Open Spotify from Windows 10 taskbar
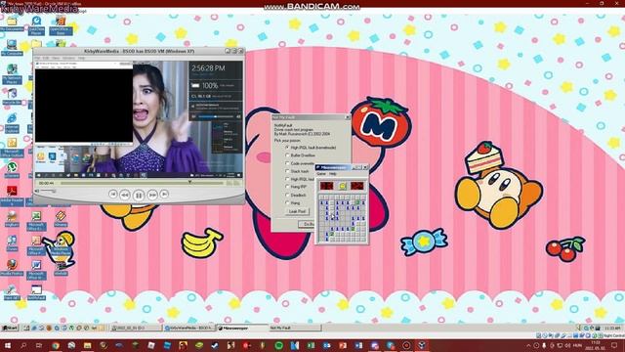Image resolution: width=625 pixels, height=352 pixels. pyautogui.click(x=278, y=345)
